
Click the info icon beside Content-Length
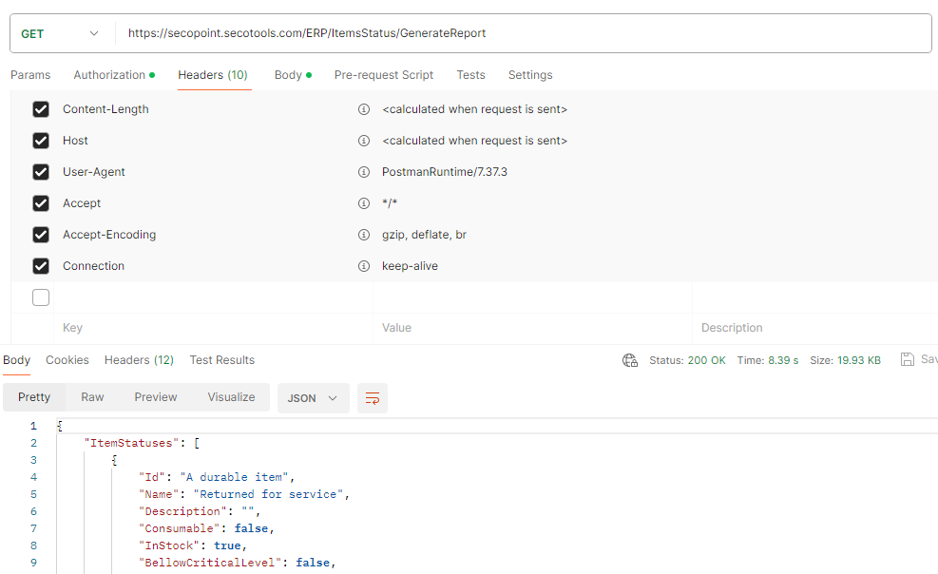[364, 109]
